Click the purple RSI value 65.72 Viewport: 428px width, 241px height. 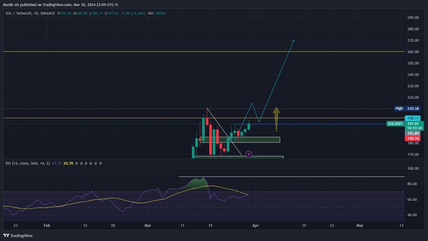tap(57, 163)
